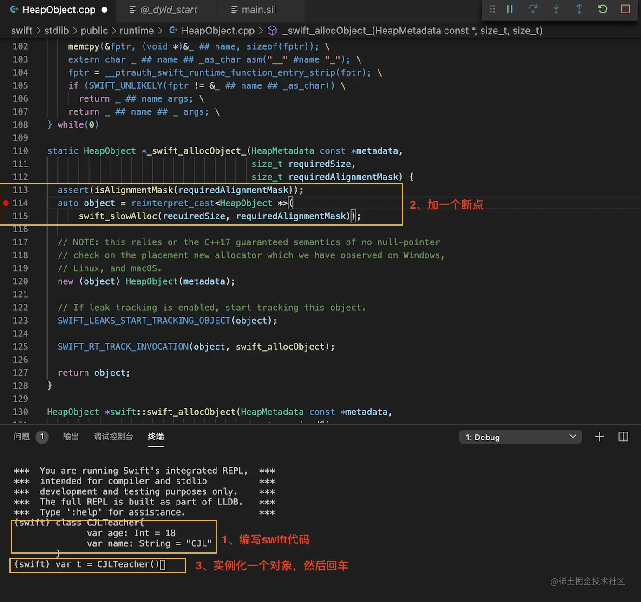Click 'reinterpret_cast' on line 114
Screen dimensions: 641x602
(173, 203)
